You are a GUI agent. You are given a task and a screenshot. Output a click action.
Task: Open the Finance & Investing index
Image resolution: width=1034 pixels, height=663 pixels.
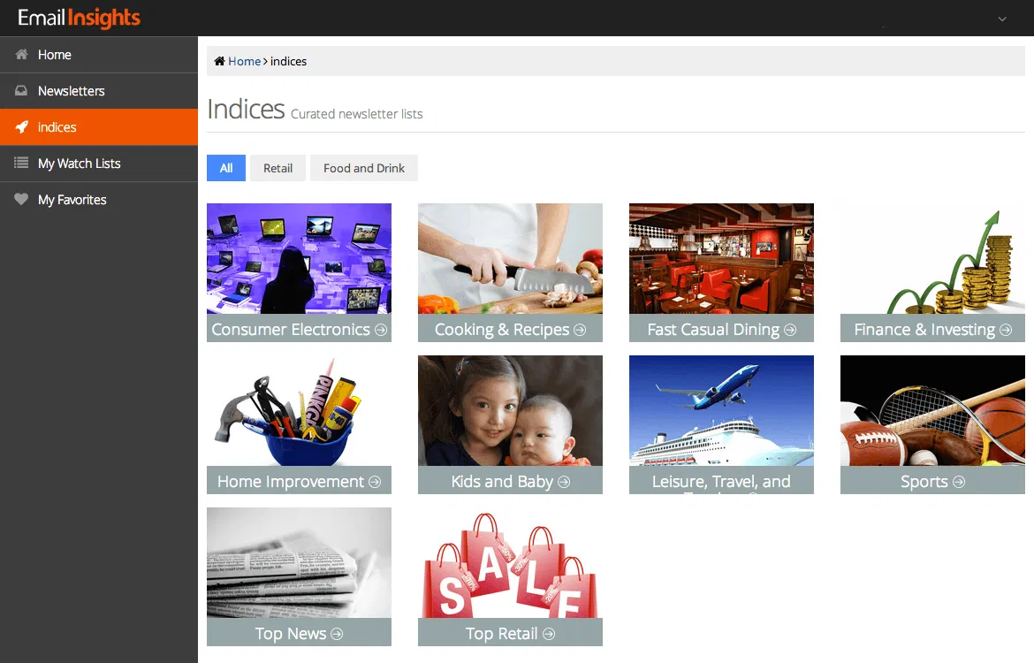click(924, 330)
